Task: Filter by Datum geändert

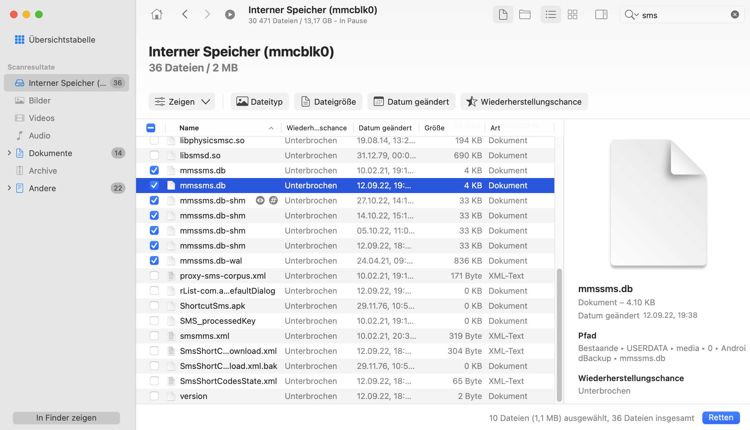Action: [x=411, y=102]
